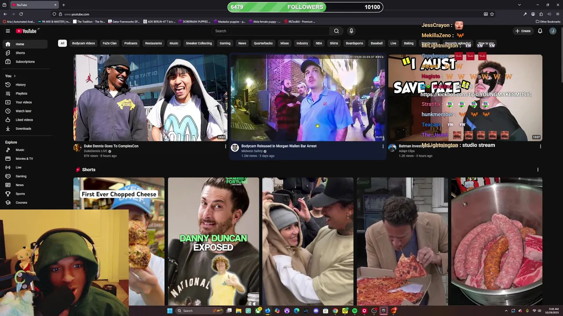Select the NBA chip
The height and width of the screenshot is (316, 563).
coord(319,43)
